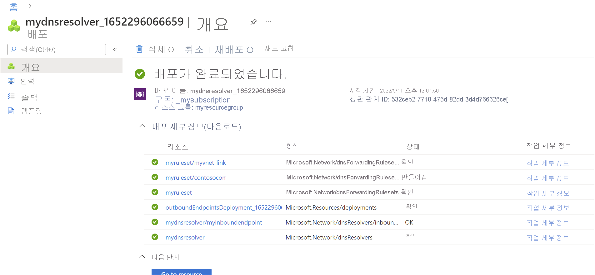Click status check icon for outboundEndpointsDeployment

coord(155,207)
